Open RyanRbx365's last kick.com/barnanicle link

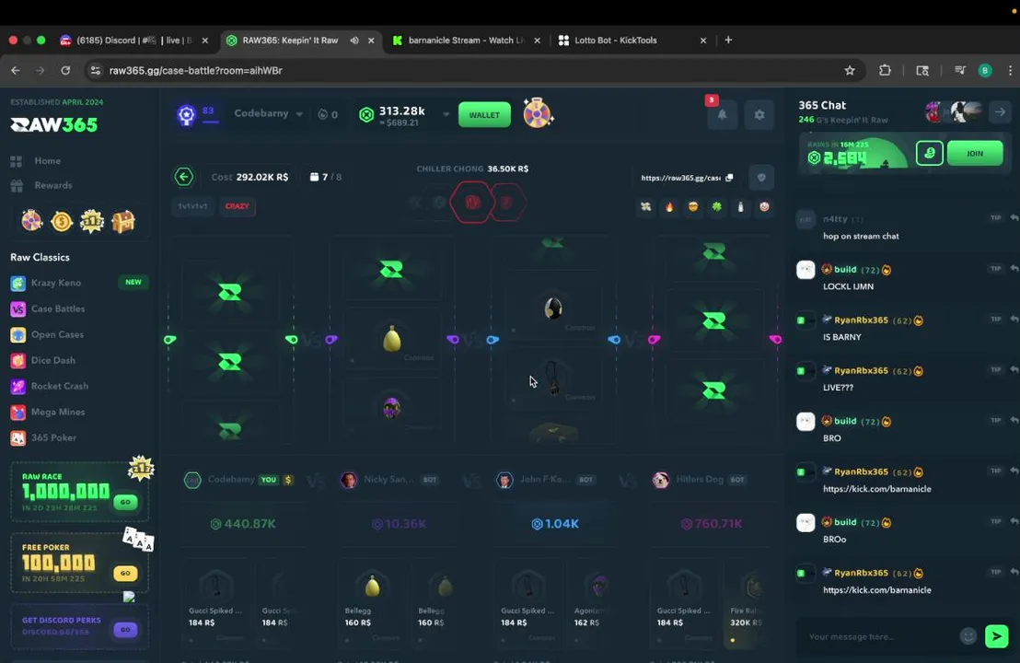coord(877,590)
